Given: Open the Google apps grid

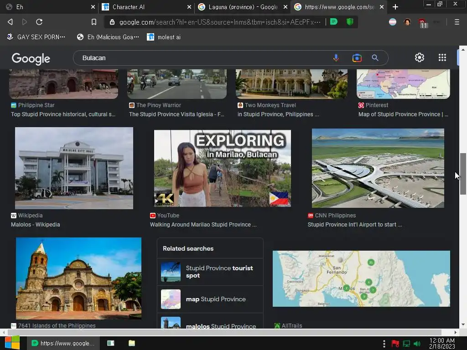Looking at the screenshot, I should (x=442, y=57).
